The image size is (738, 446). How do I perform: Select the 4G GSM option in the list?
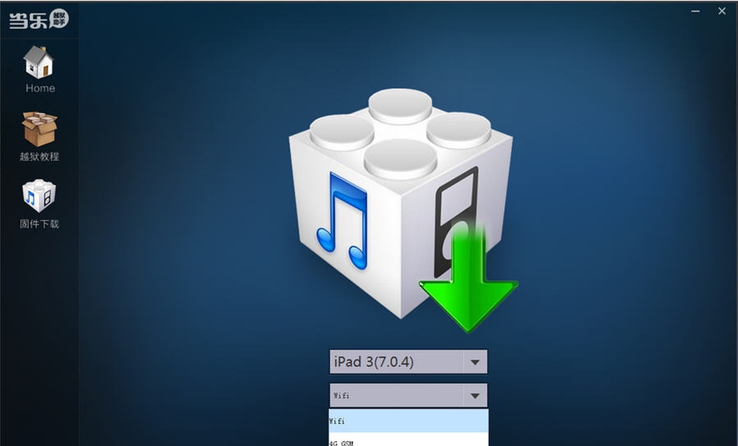pos(408,440)
